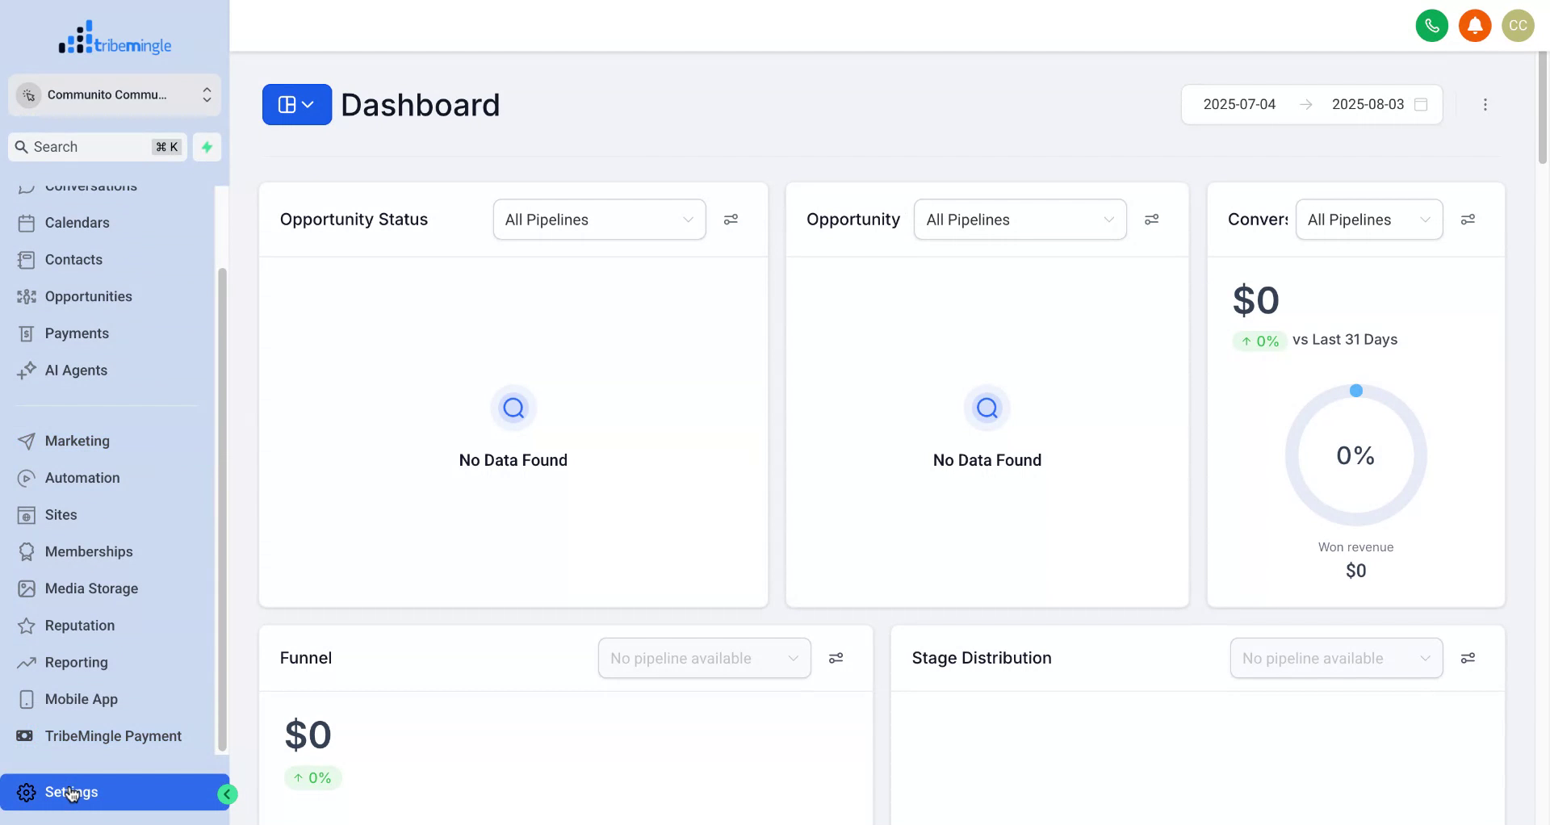Open the All Pipelines dropdown in Opportunity Status

click(599, 219)
